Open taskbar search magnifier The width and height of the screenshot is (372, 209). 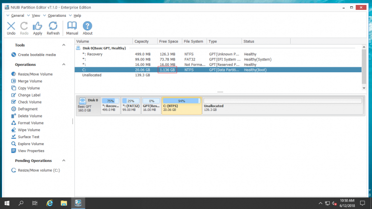coord(21,203)
